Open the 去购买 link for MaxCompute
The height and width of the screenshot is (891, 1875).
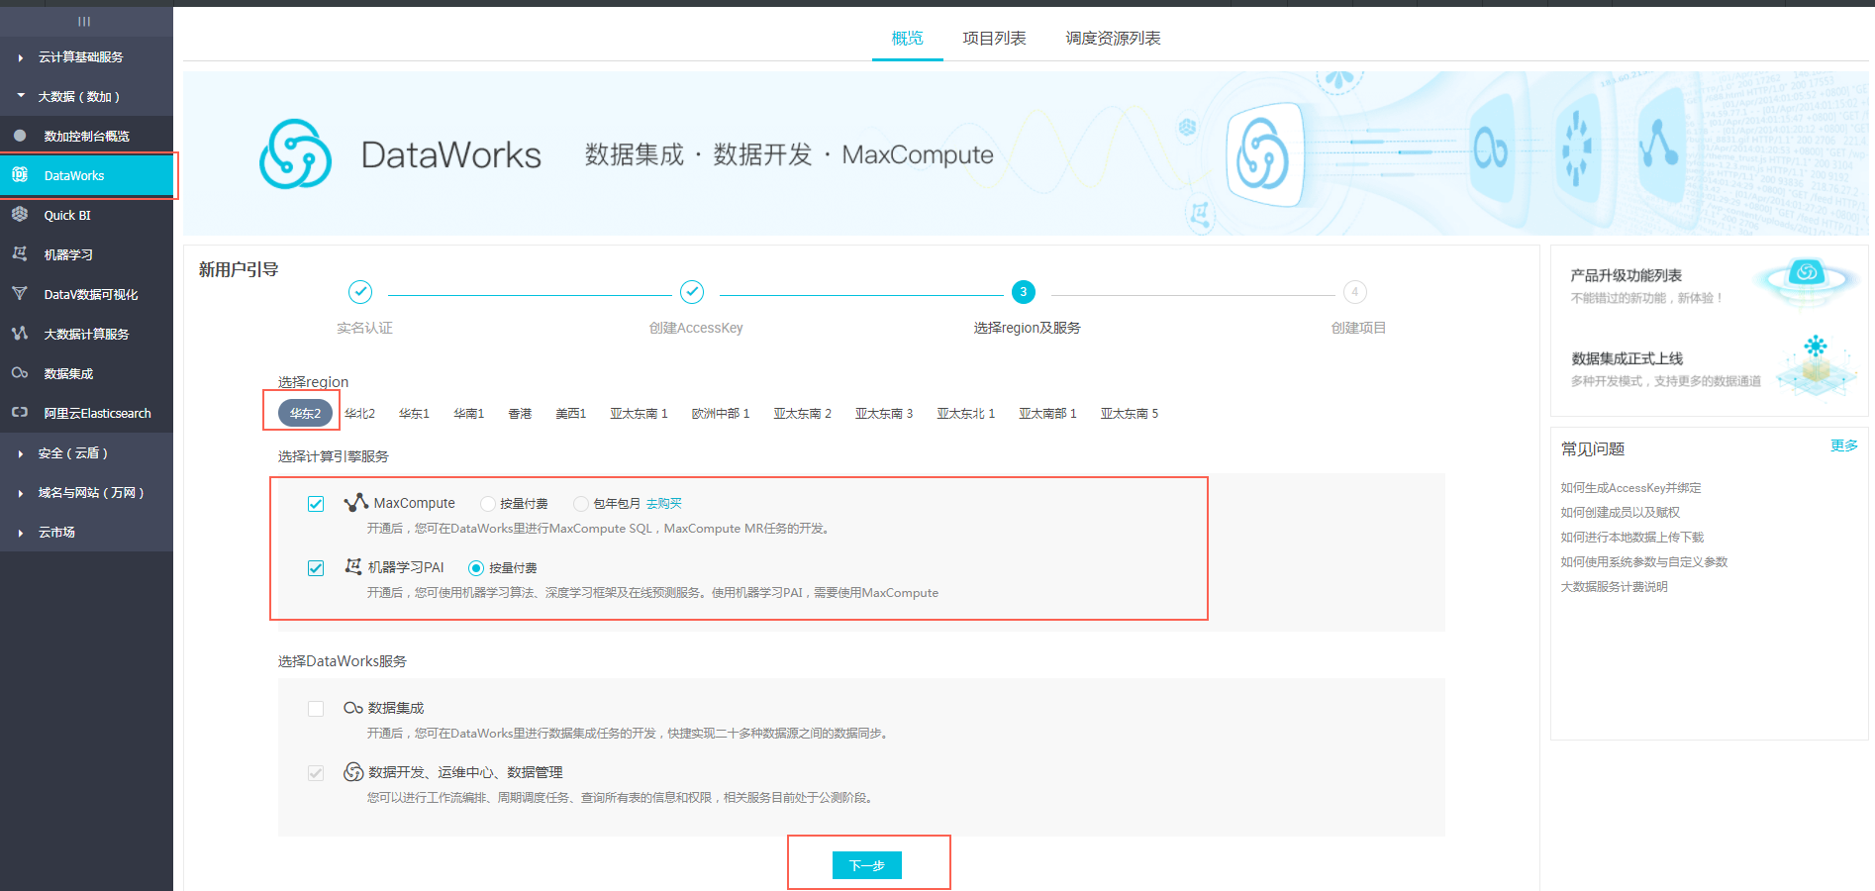pos(664,504)
